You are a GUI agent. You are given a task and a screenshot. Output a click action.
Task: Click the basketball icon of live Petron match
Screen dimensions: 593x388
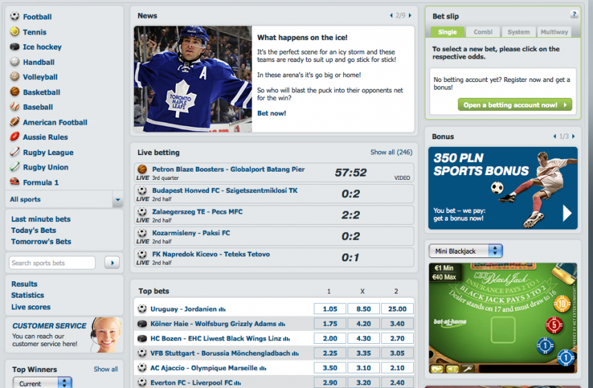tap(142, 169)
